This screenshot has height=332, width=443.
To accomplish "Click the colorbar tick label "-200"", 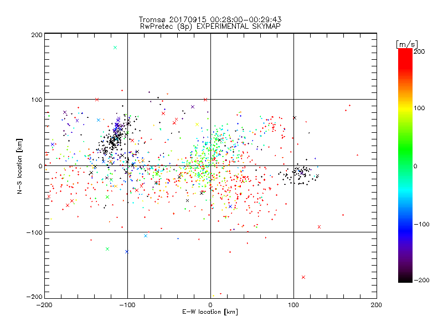I will (x=421, y=280).
